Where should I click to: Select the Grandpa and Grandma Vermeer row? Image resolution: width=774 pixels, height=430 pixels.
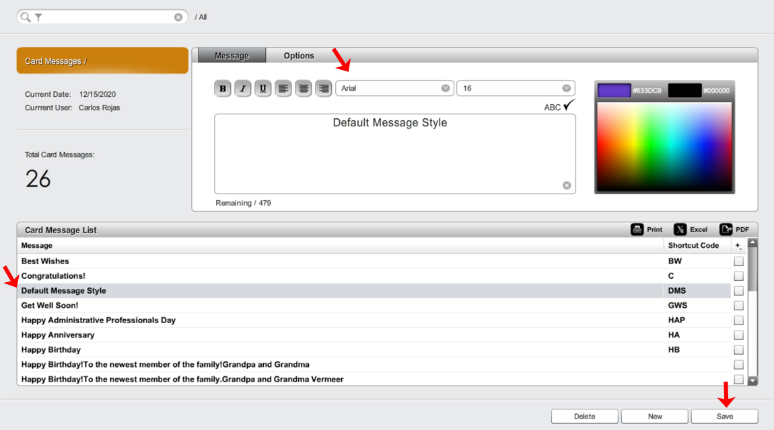[374, 379]
